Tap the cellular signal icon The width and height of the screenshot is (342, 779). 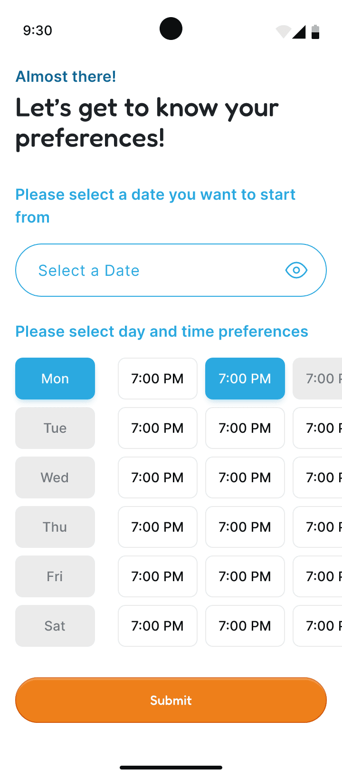(x=299, y=32)
